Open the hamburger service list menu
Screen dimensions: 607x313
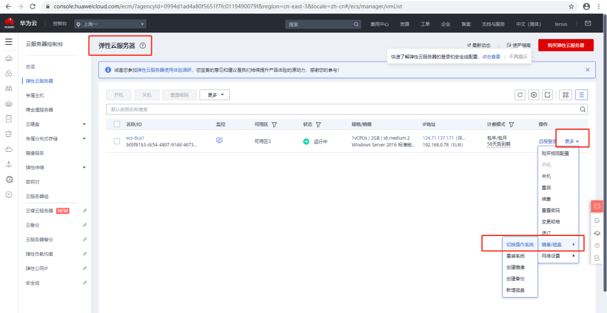coord(8,42)
